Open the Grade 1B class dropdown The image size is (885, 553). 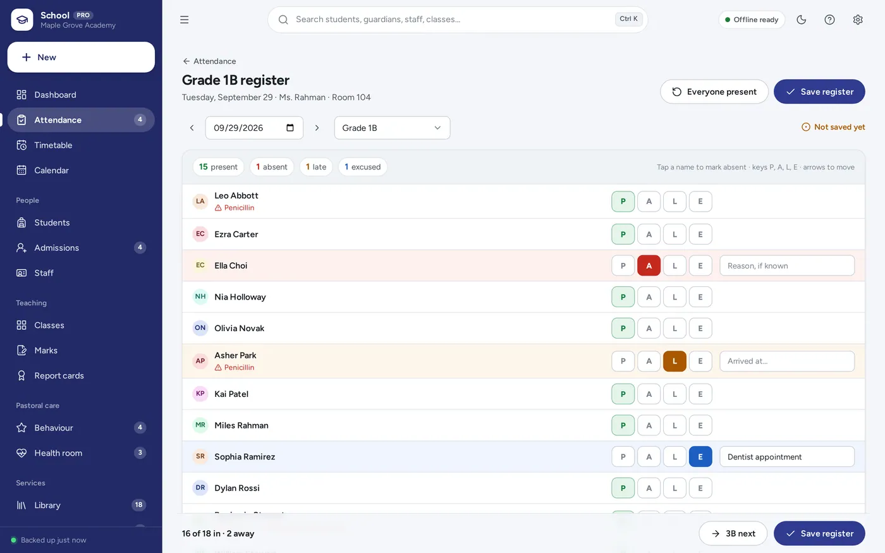point(392,128)
